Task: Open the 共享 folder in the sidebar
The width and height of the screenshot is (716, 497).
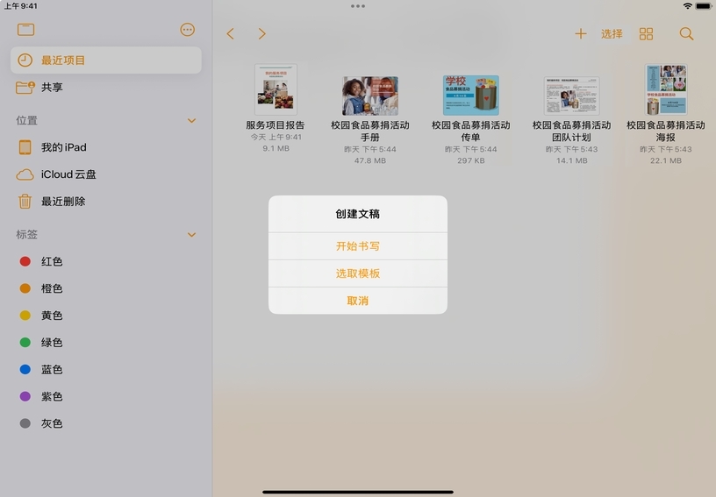Action: 52,88
